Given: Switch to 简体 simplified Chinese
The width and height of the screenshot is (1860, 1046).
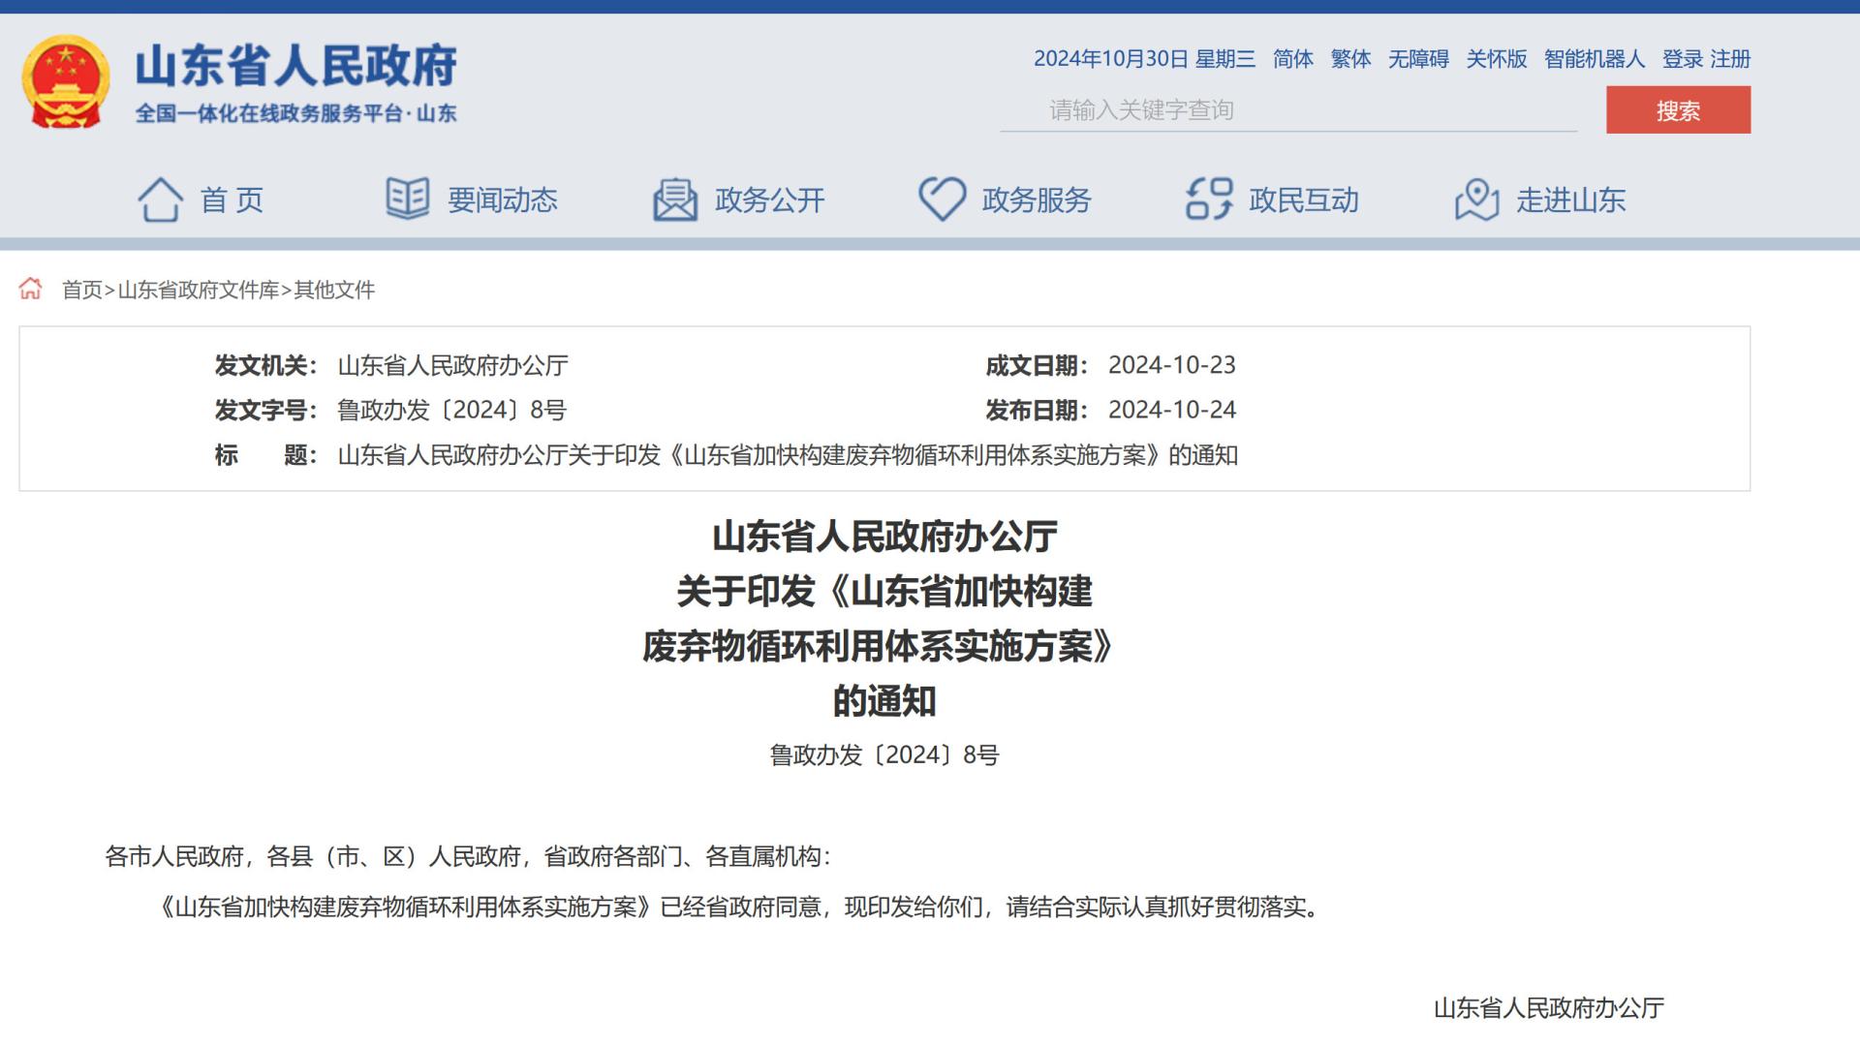Looking at the screenshot, I should coord(1292,59).
